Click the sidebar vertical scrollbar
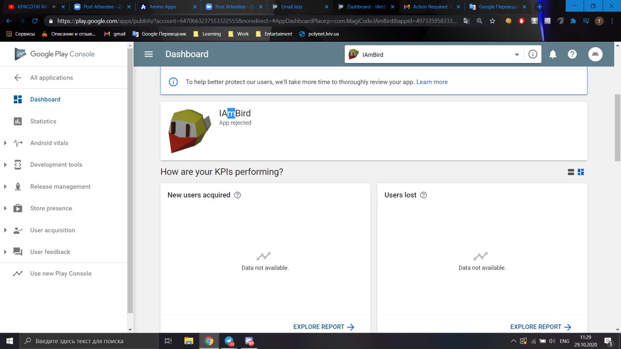The width and height of the screenshot is (621, 349). [x=130, y=180]
